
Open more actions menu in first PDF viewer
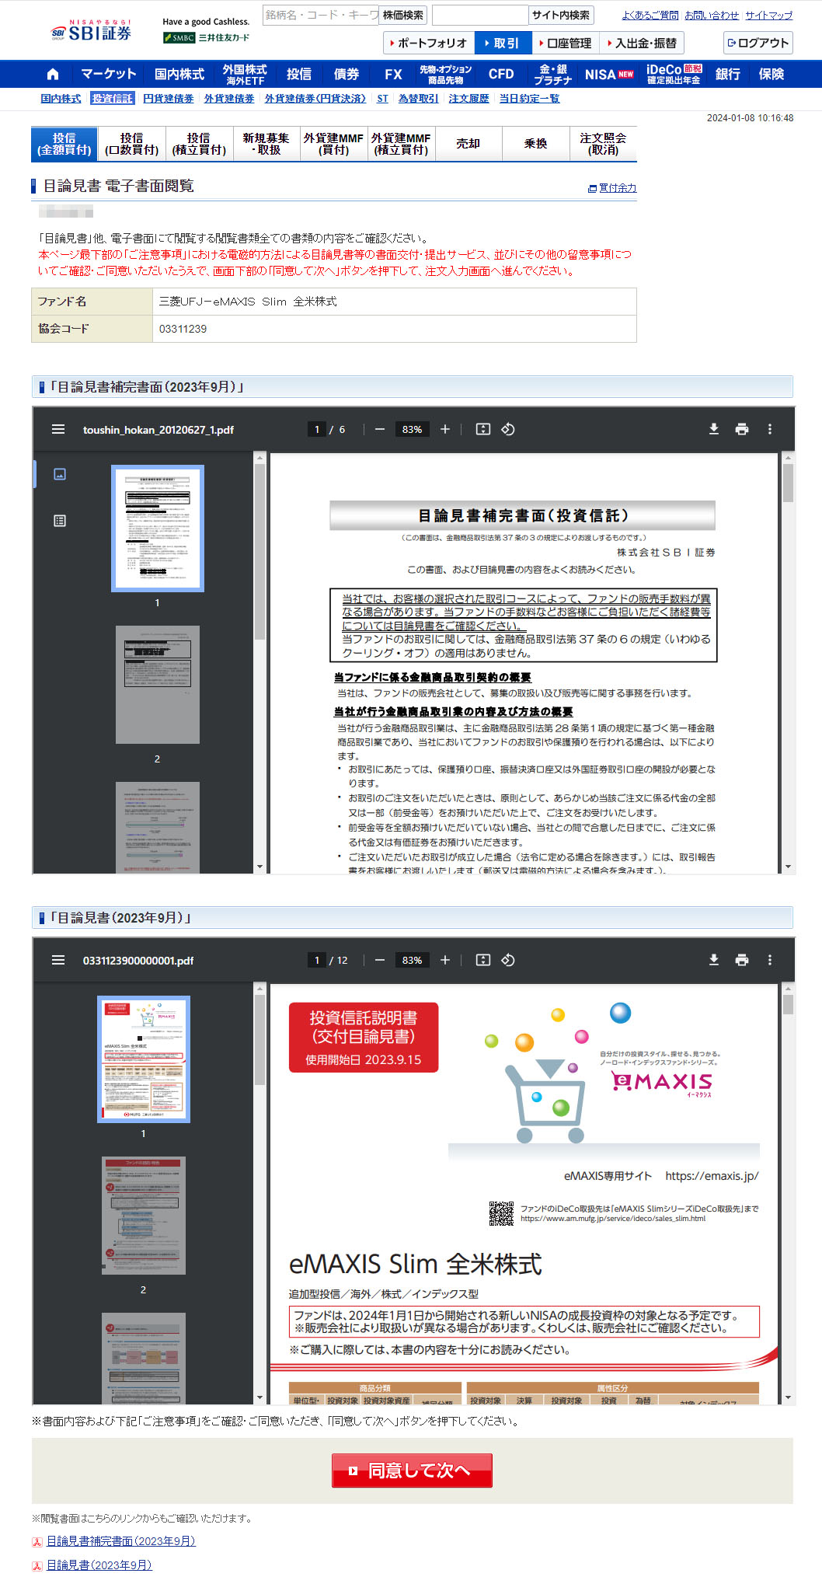(769, 429)
